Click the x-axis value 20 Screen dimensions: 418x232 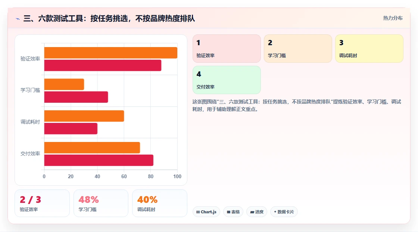(71, 176)
